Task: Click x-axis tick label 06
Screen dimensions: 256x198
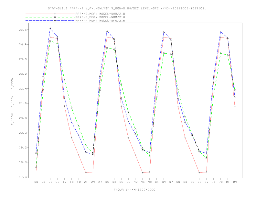Action: (x=50, y=182)
